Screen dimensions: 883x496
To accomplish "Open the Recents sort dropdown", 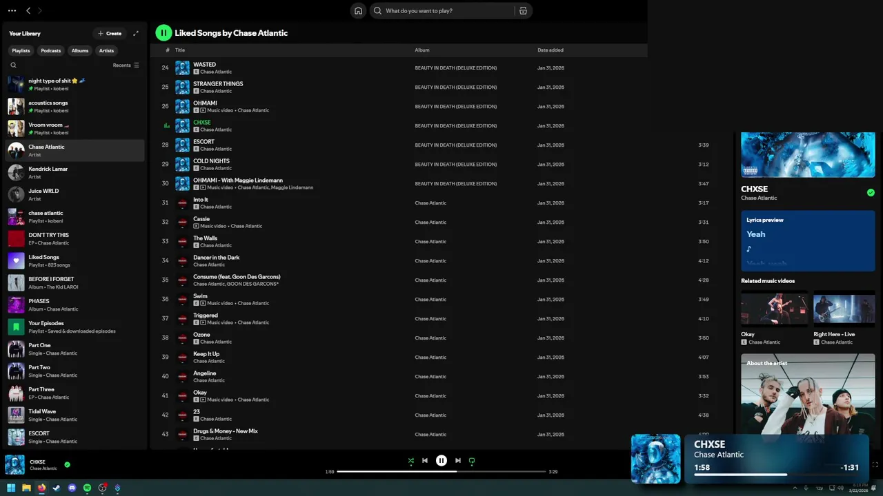I will 126,65.
